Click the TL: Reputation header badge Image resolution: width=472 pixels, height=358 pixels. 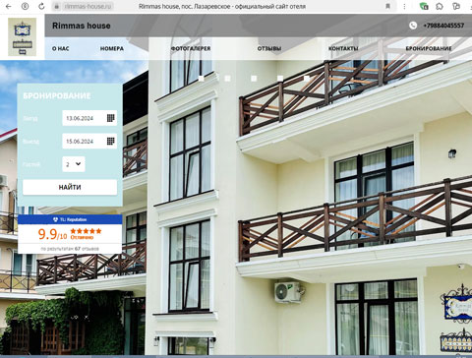click(70, 219)
